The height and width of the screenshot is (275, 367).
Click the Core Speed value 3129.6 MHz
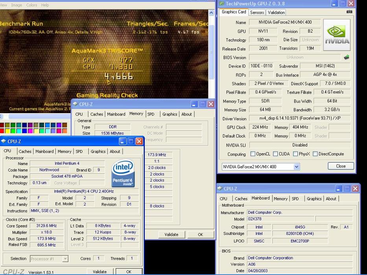coord(46,225)
